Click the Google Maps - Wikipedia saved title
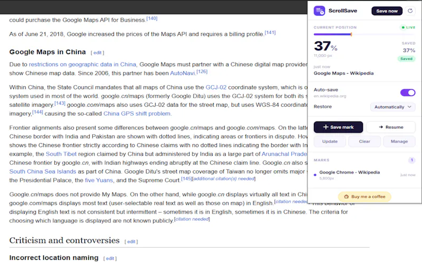 [x=343, y=73]
